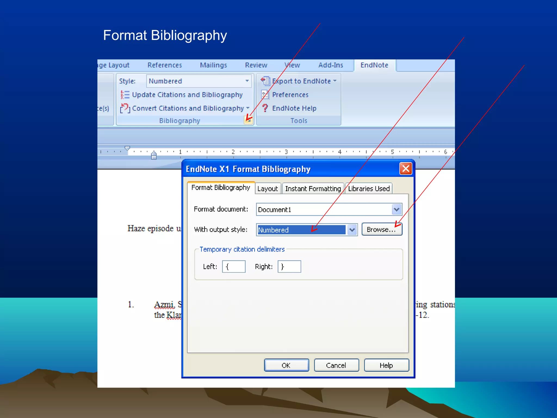Open the Style dropdown in the ribbon
557x418 pixels.
[247, 81]
